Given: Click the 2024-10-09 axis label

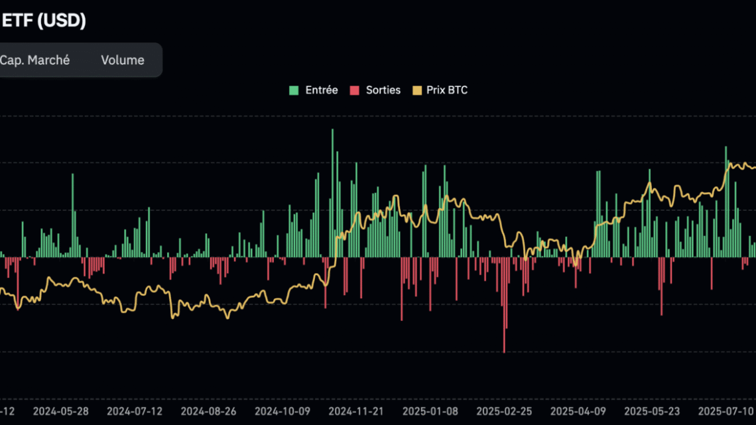Looking at the screenshot, I should click(283, 411).
